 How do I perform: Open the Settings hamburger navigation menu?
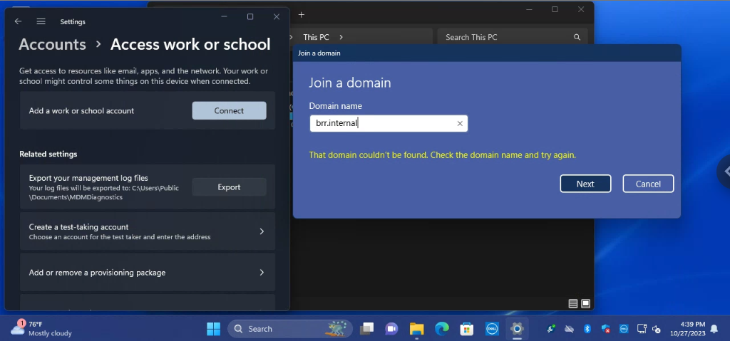(41, 21)
